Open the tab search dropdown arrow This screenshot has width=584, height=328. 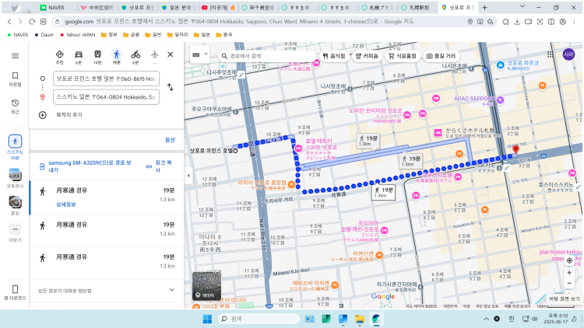(x=522, y=6)
